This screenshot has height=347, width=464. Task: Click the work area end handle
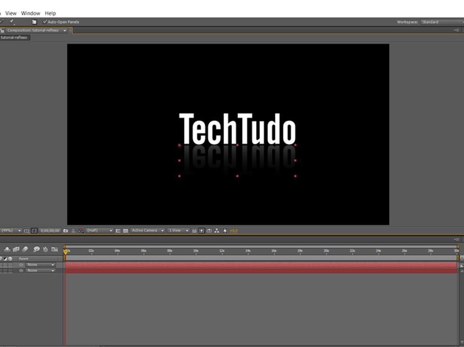coord(458,258)
